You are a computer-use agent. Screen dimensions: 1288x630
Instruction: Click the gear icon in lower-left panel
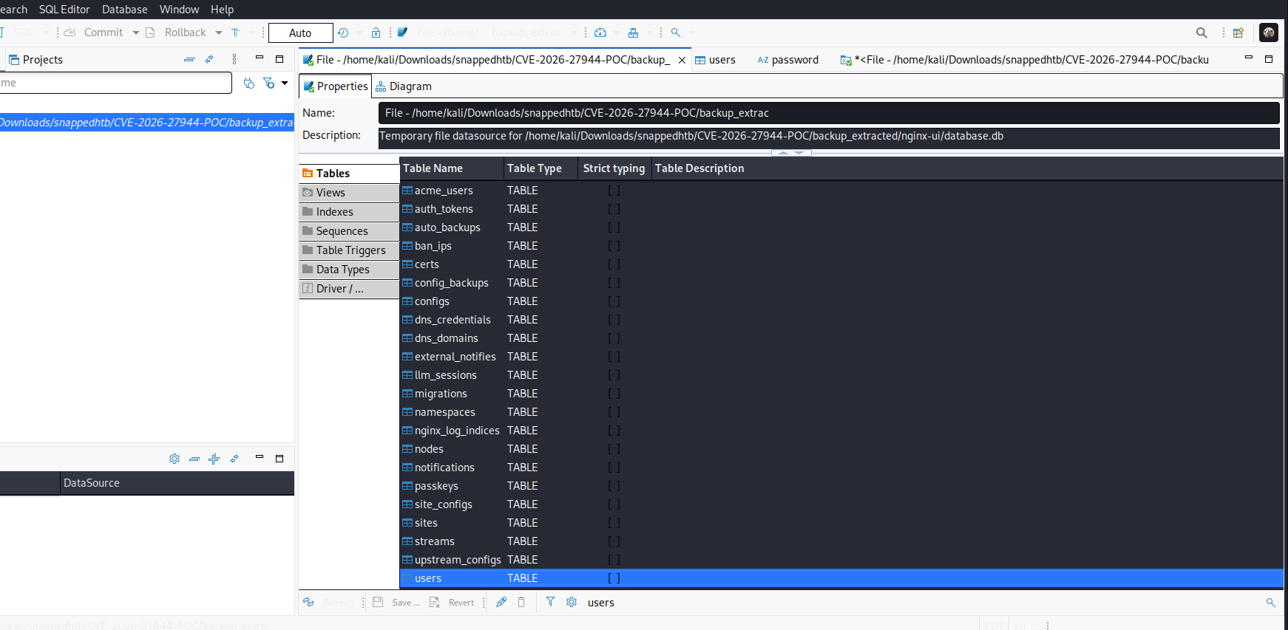[x=174, y=459]
